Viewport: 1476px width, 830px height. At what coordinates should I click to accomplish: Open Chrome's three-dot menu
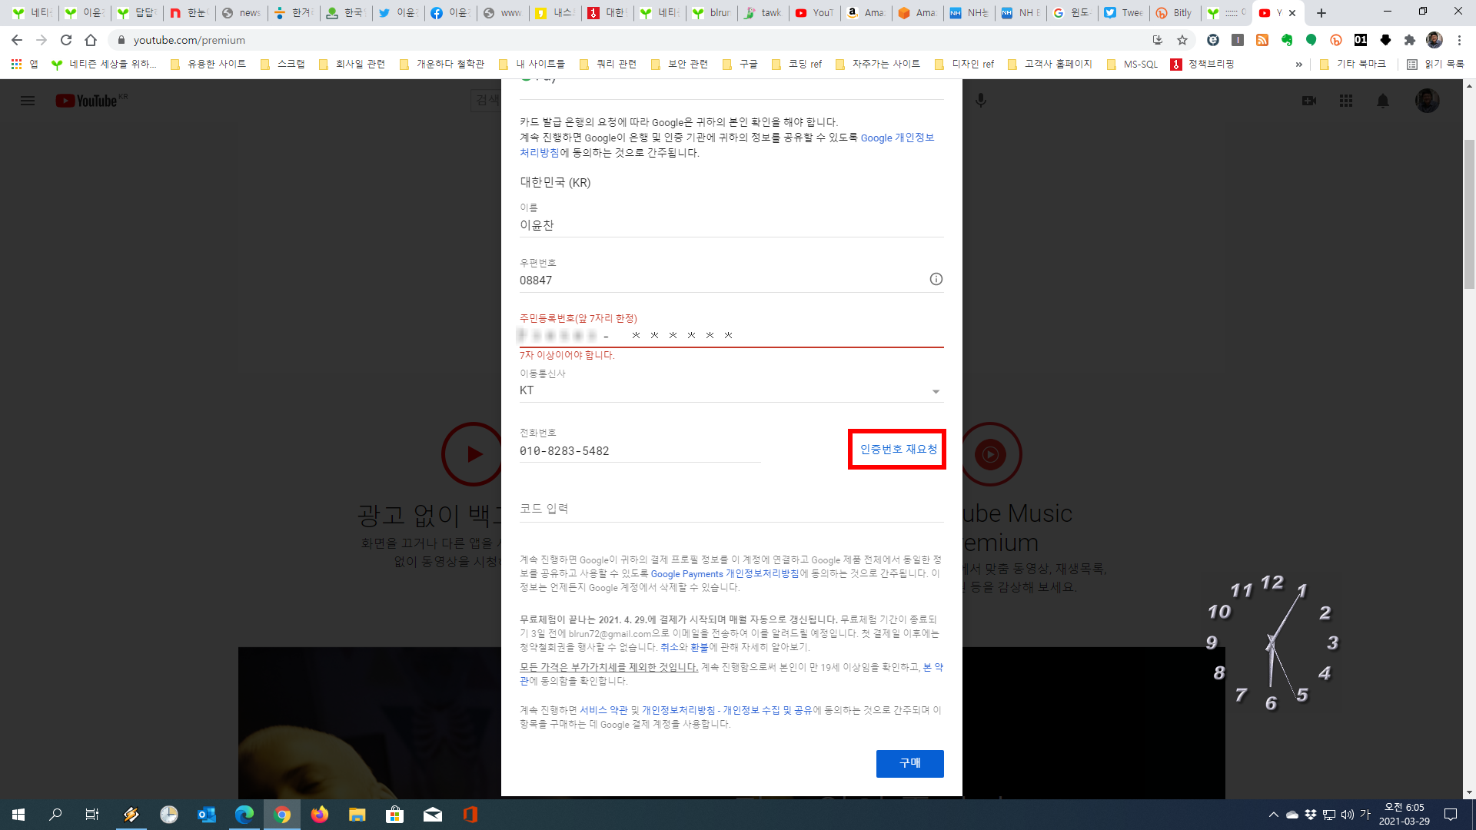[x=1459, y=40]
